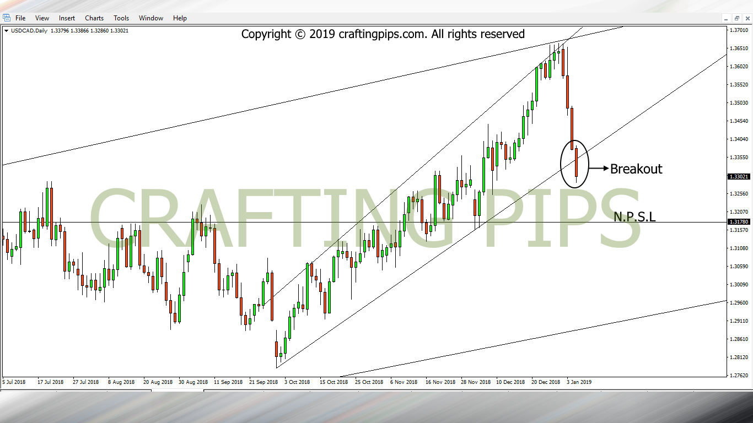Click the open price value 1.33796
The height and width of the screenshot is (423, 753).
[x=60, y=31]
